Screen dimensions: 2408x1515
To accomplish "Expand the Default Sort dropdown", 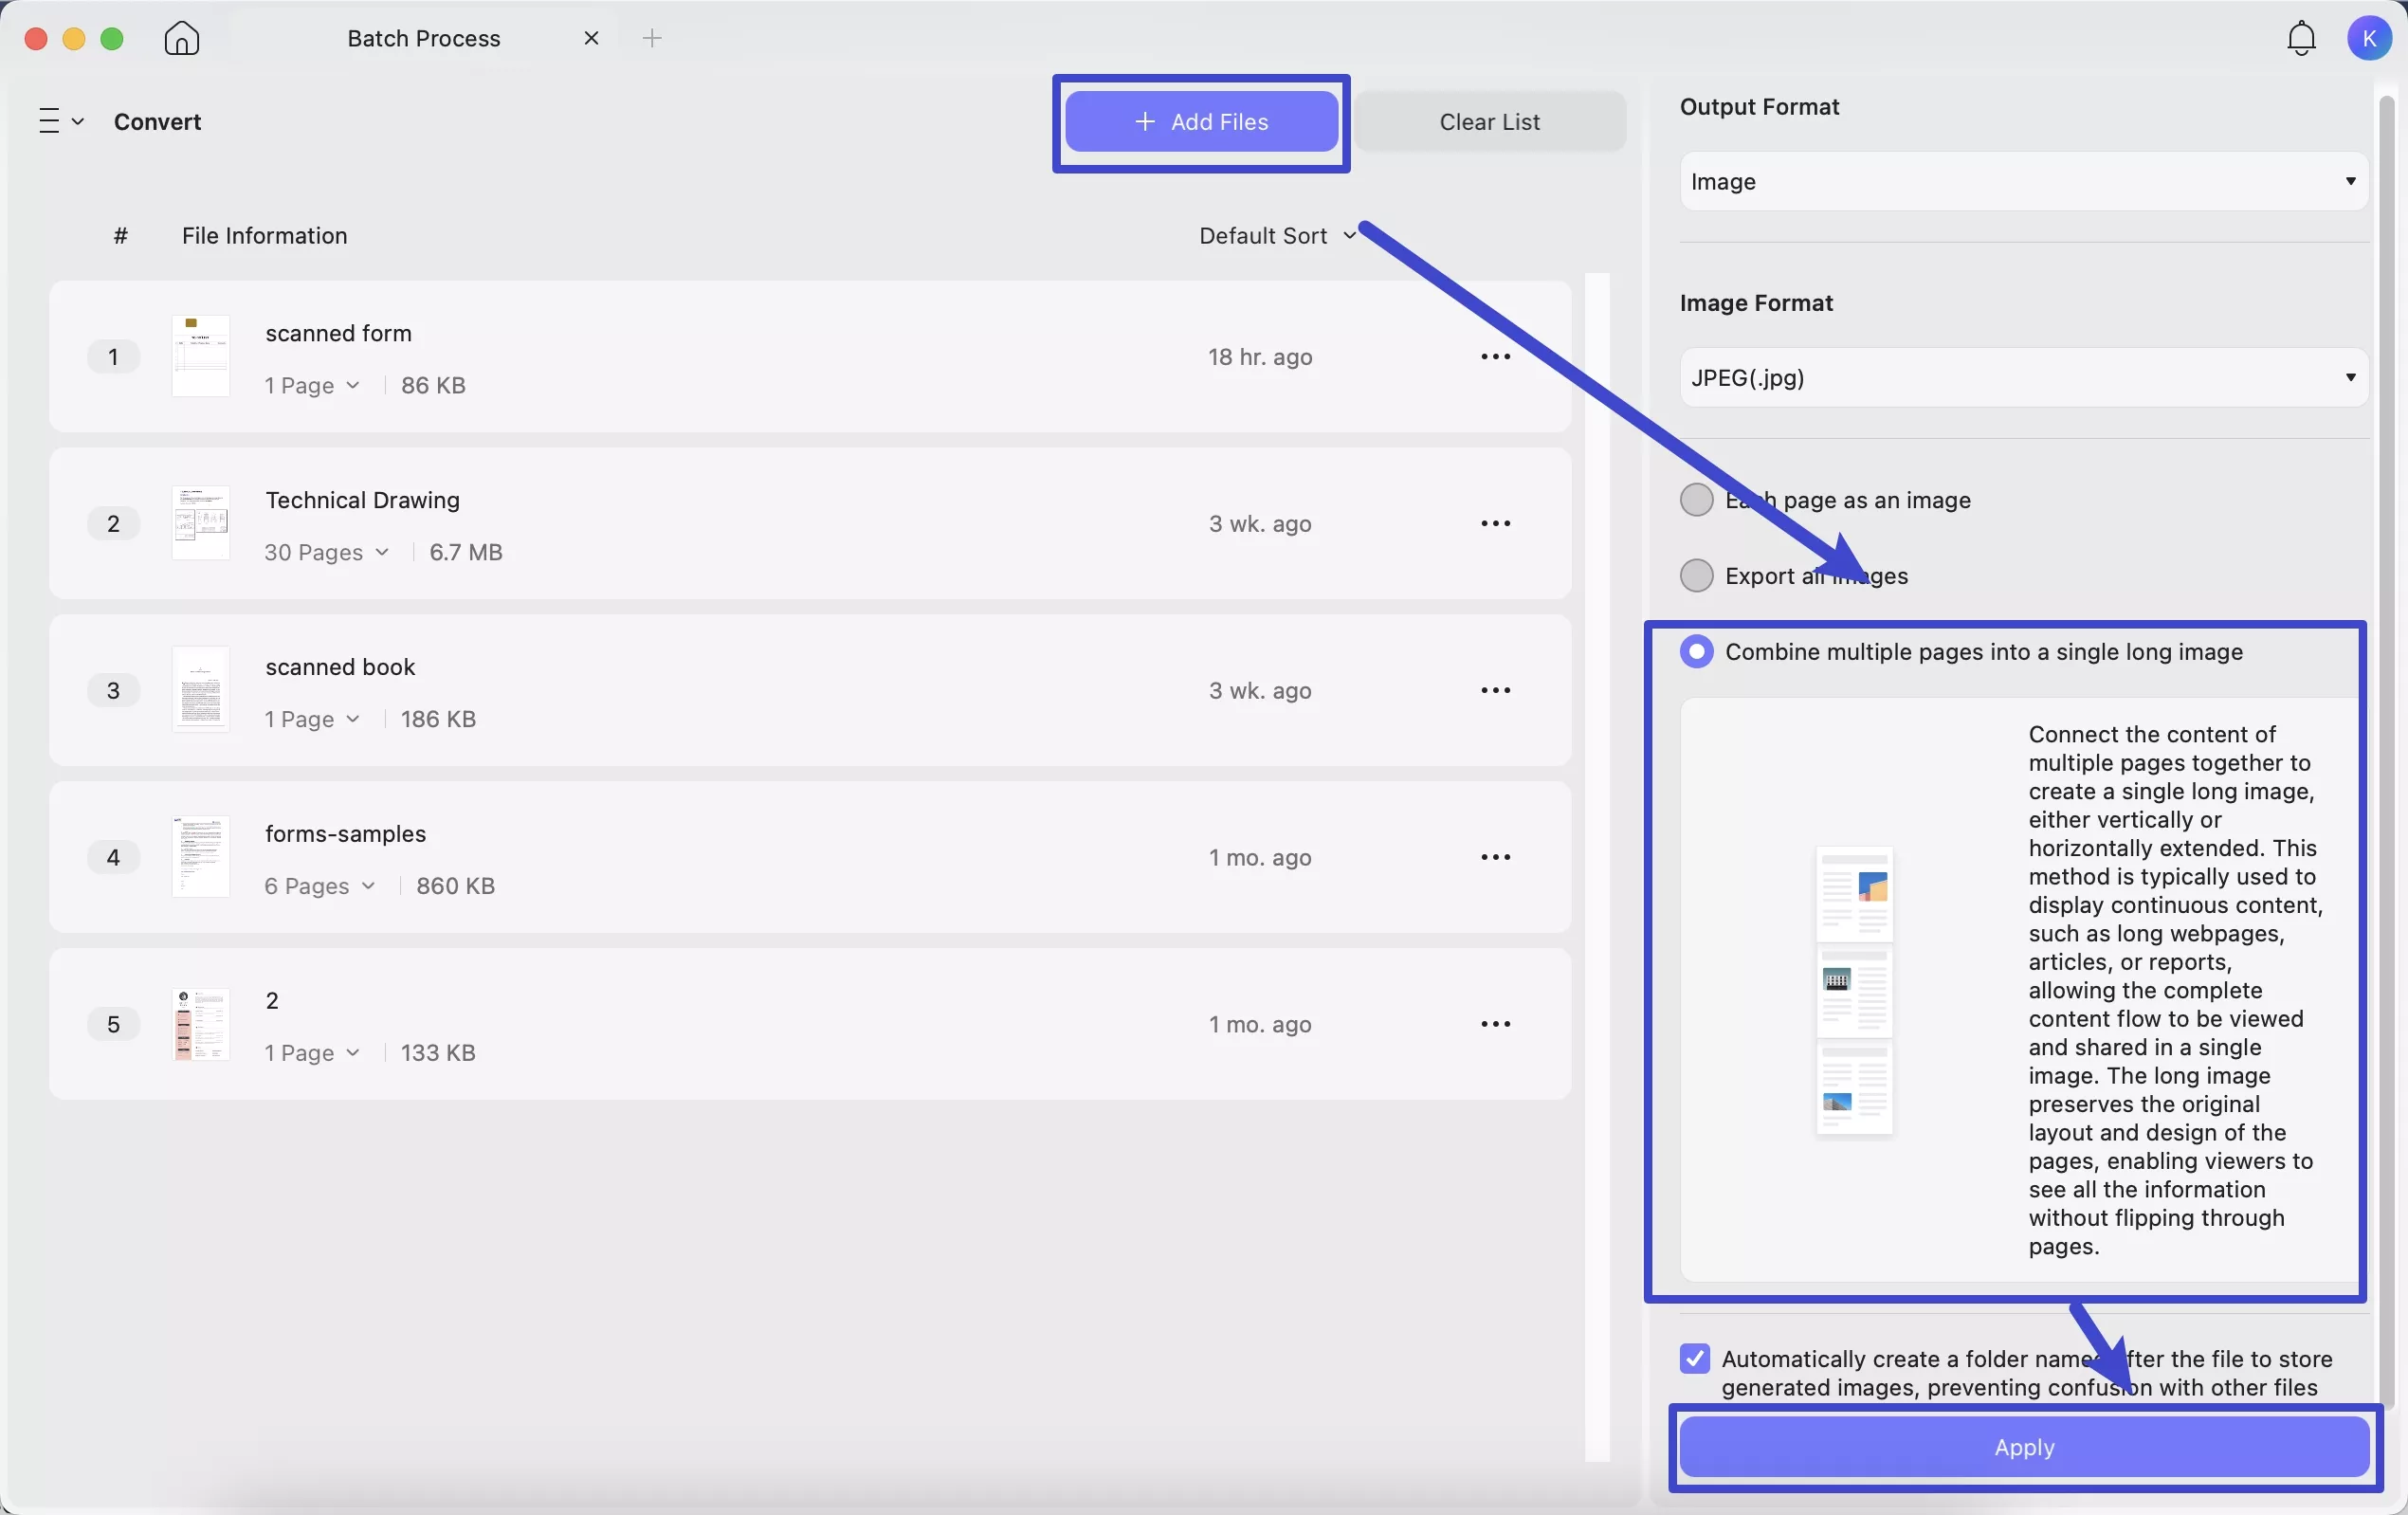I will pyautogui.click(x=1277, y=235).
